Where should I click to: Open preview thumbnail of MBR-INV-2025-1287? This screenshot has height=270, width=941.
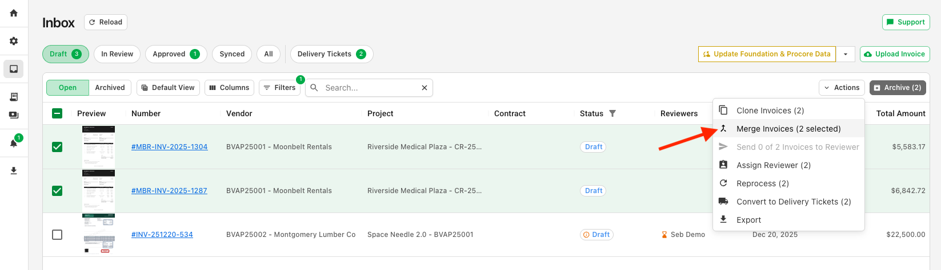[x=98, y=191]
